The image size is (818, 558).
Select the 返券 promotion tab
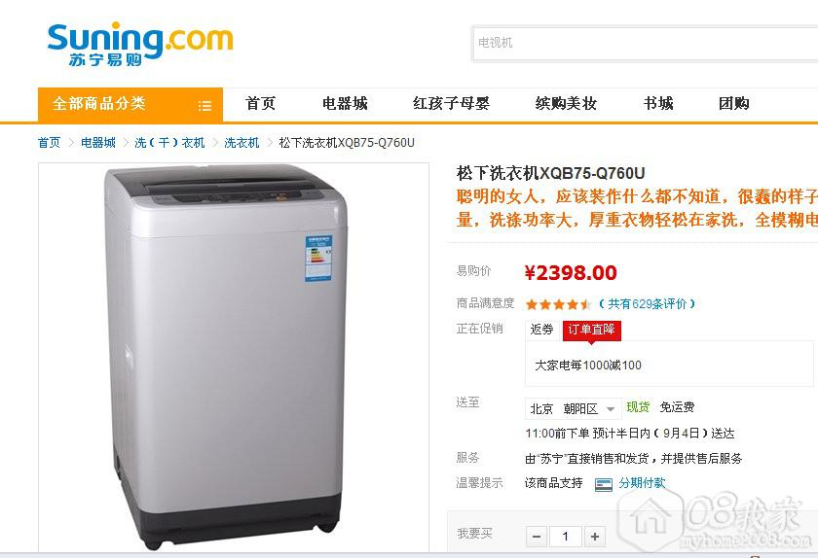pyautogui.click(x=542, y=330)
